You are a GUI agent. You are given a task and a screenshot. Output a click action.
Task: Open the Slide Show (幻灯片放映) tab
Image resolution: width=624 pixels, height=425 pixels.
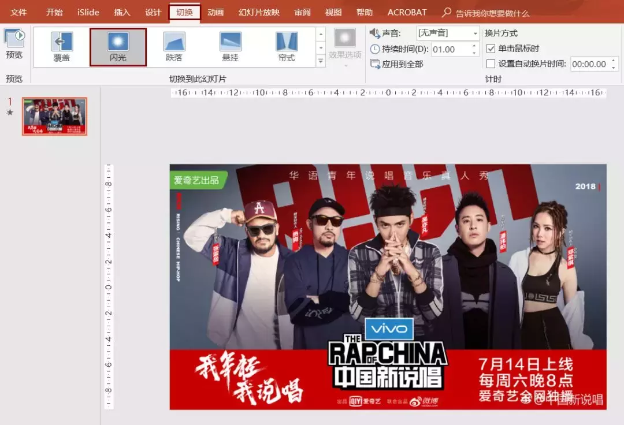coord(259,12)
